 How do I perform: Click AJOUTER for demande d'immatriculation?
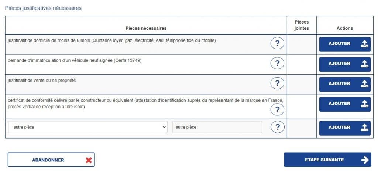[x=345, y=64]
